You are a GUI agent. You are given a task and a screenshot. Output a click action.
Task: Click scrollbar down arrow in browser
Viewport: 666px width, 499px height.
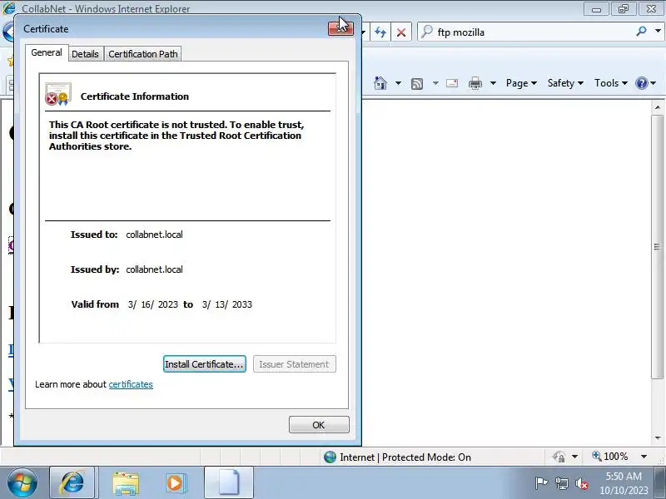pyautogui.click(x=658, y=438)
